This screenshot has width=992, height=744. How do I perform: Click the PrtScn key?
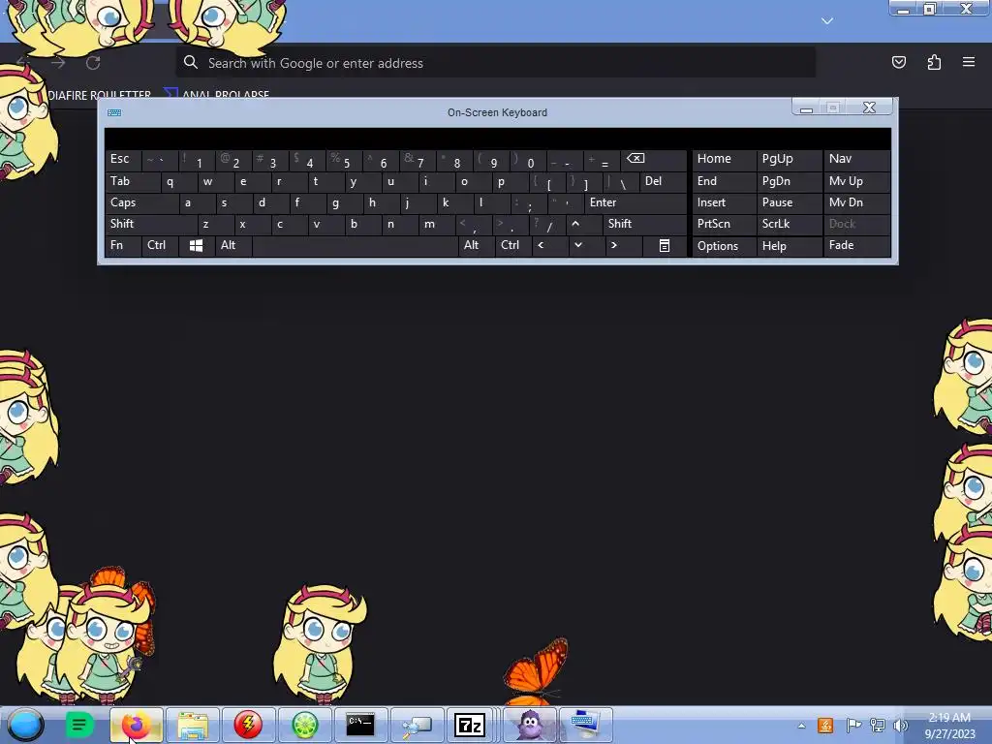click(724, 224)
